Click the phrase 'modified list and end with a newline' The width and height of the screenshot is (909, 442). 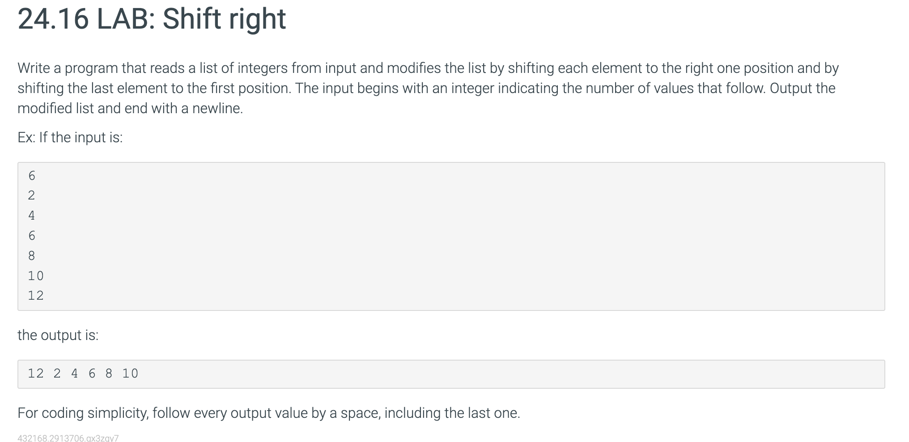click(x=129, y=108)
